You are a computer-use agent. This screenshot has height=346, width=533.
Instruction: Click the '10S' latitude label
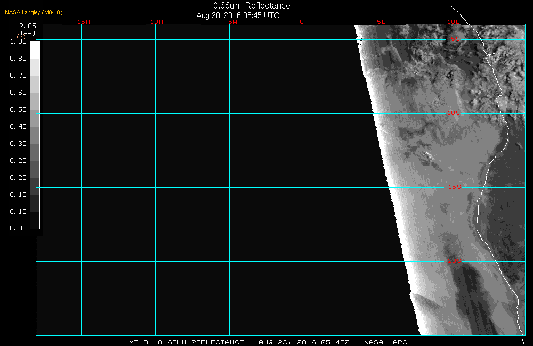point(453,113)
